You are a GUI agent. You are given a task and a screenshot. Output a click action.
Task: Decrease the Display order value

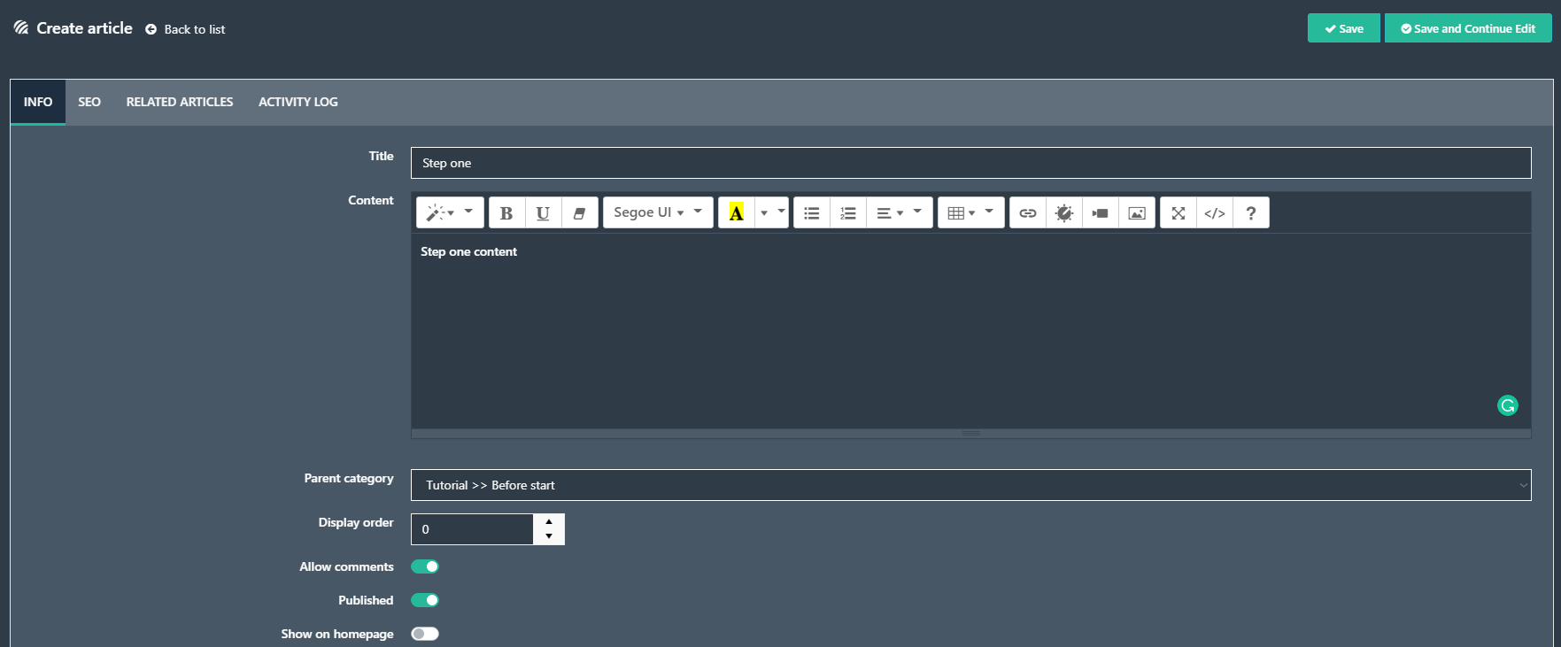tap(549, 536)
